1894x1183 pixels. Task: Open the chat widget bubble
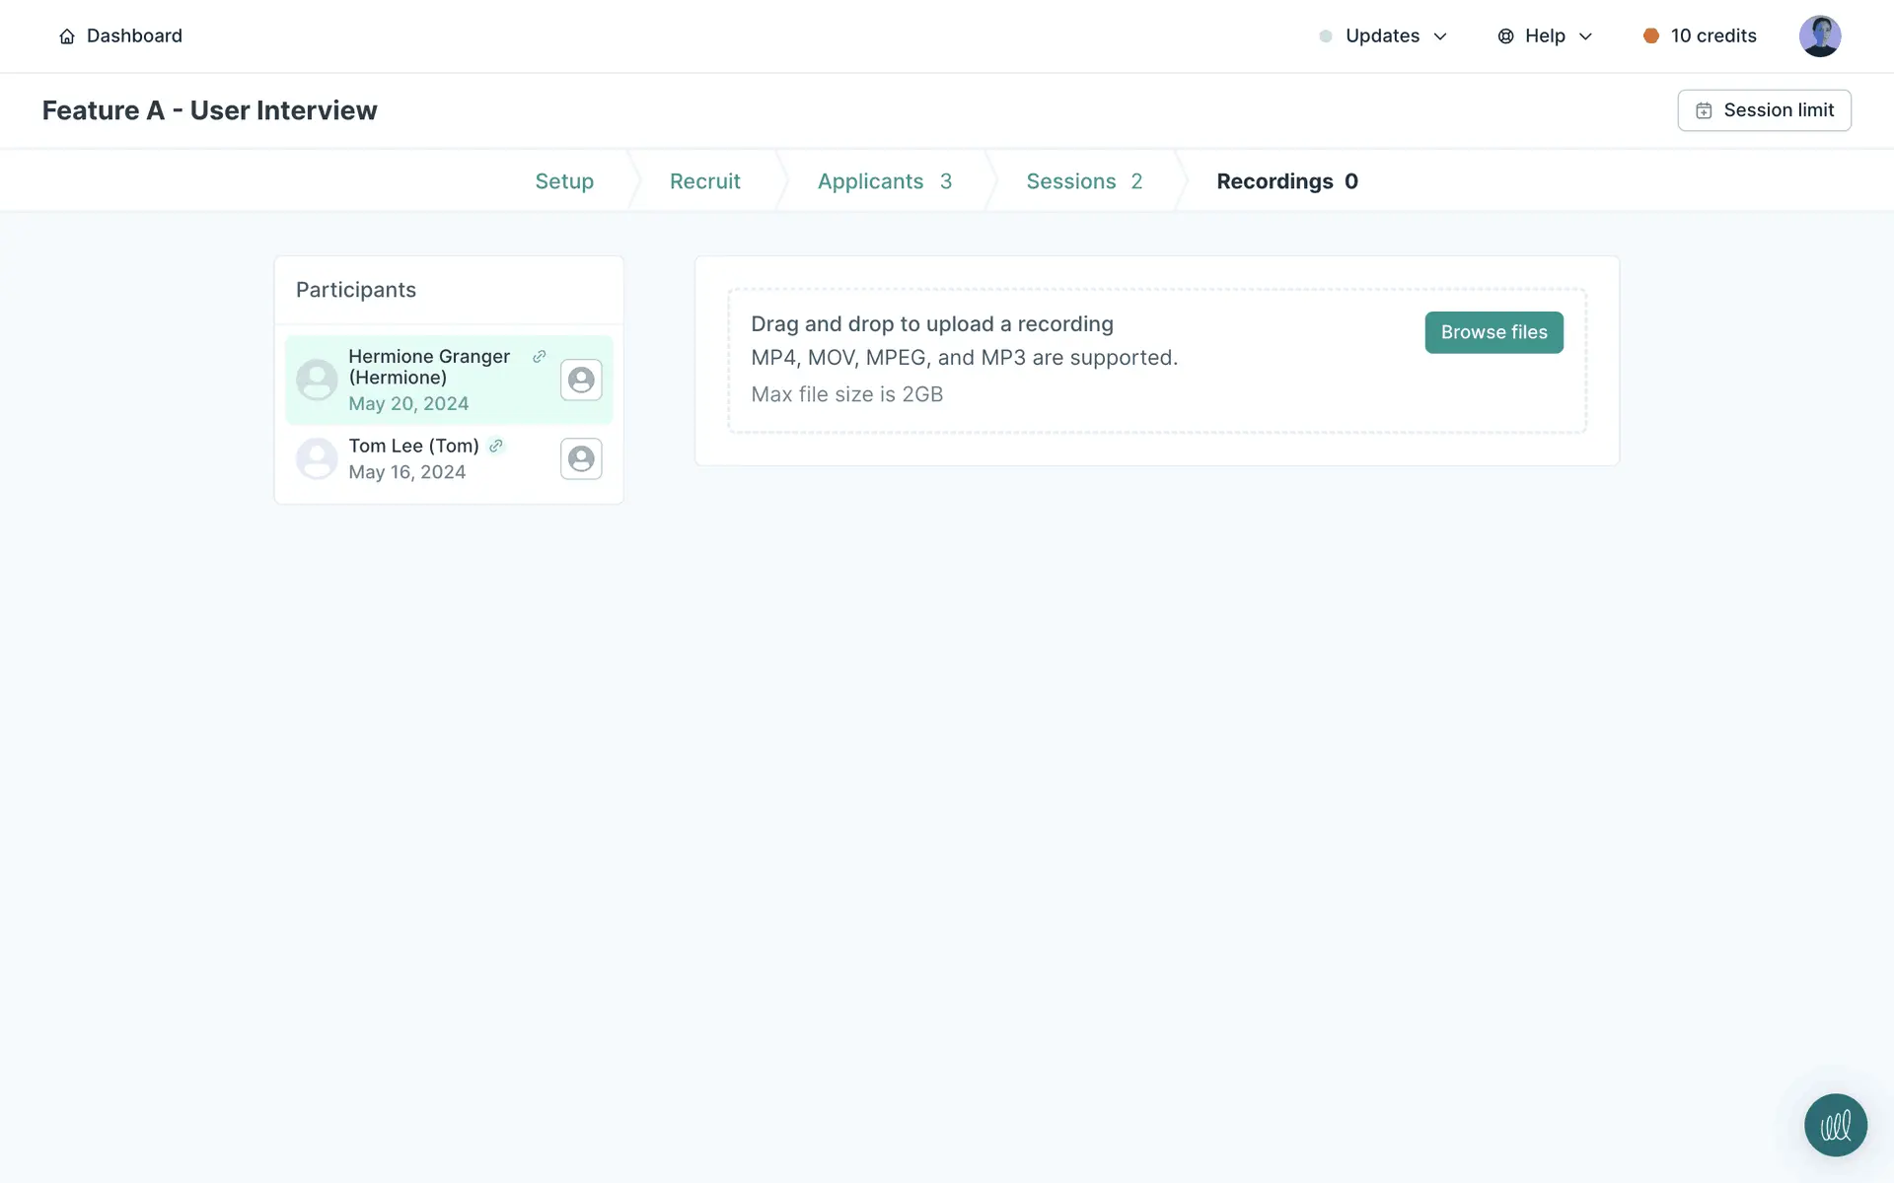1835,1125
